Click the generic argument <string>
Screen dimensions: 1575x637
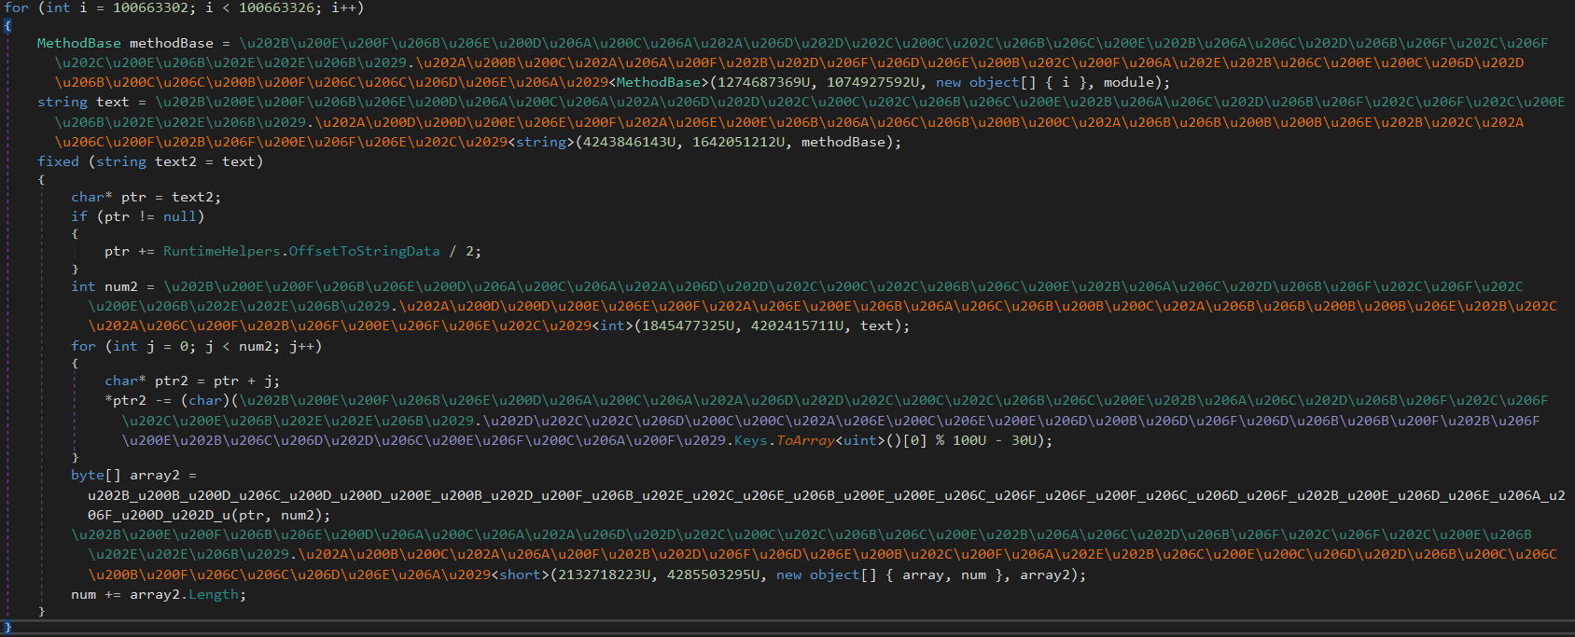(541, 142)
